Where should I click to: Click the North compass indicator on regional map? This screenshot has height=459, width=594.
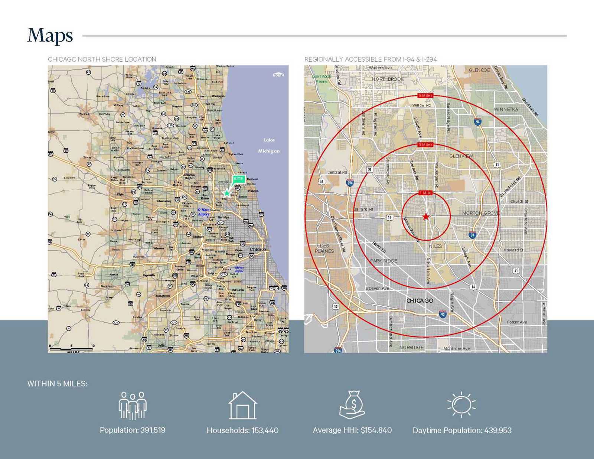(x=278, y=74)
